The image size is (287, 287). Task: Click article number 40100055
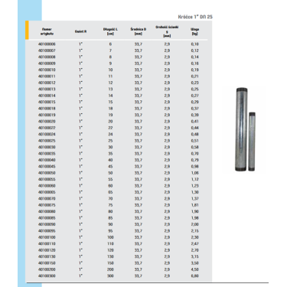click(47, 179)
